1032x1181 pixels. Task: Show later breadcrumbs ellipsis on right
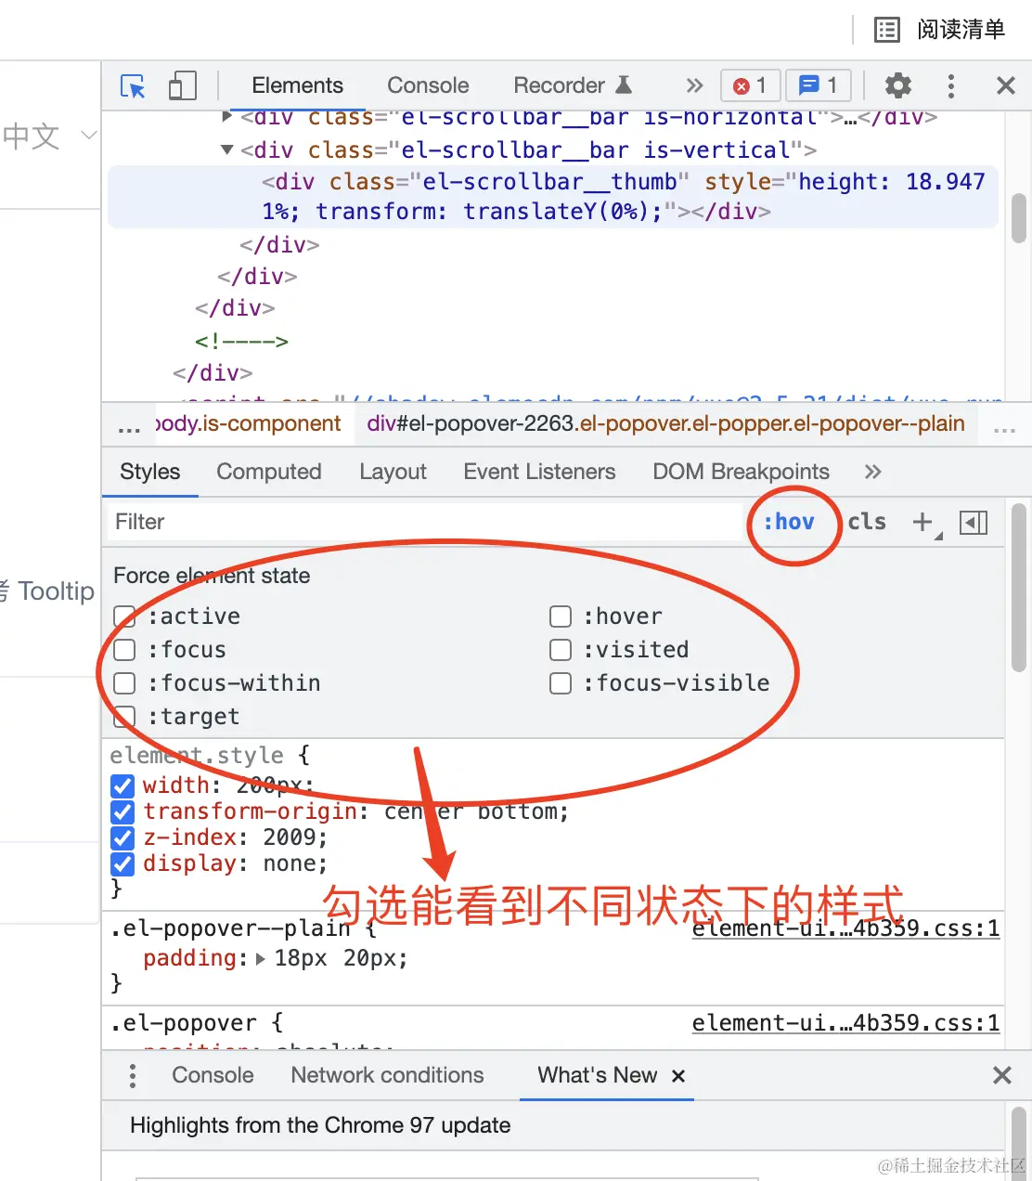pos(1004,428)
